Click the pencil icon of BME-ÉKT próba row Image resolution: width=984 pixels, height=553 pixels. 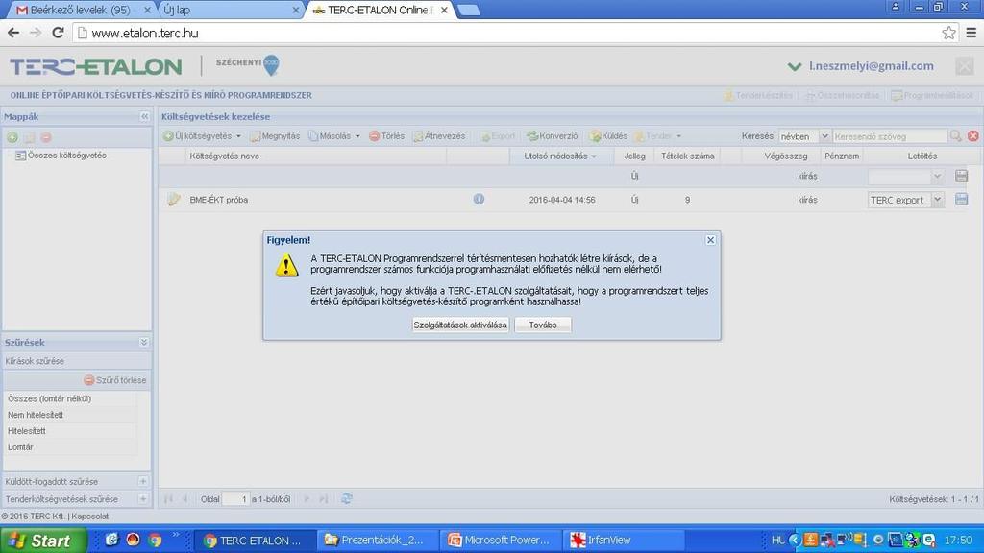pos(174,200)
